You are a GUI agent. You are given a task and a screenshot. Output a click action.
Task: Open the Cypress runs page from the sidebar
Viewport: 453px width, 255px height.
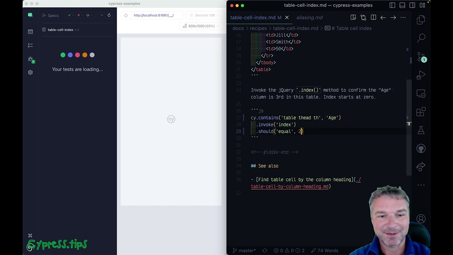coord(30,45)
